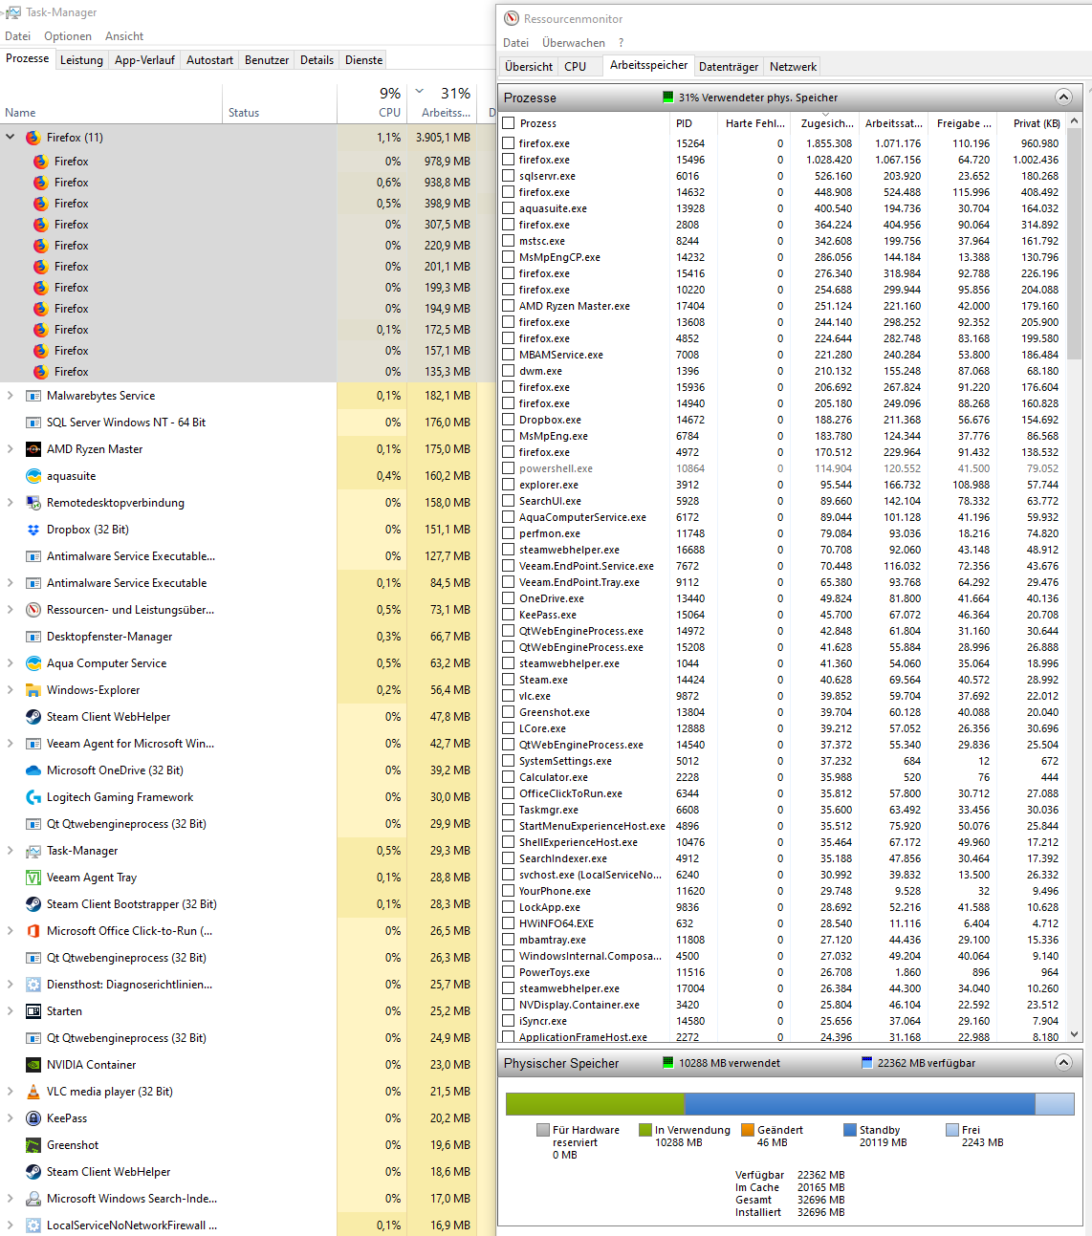Click the Firefox (11) group icon
This screenshot has width=1092, height=1236.
(x=33, y=138)
